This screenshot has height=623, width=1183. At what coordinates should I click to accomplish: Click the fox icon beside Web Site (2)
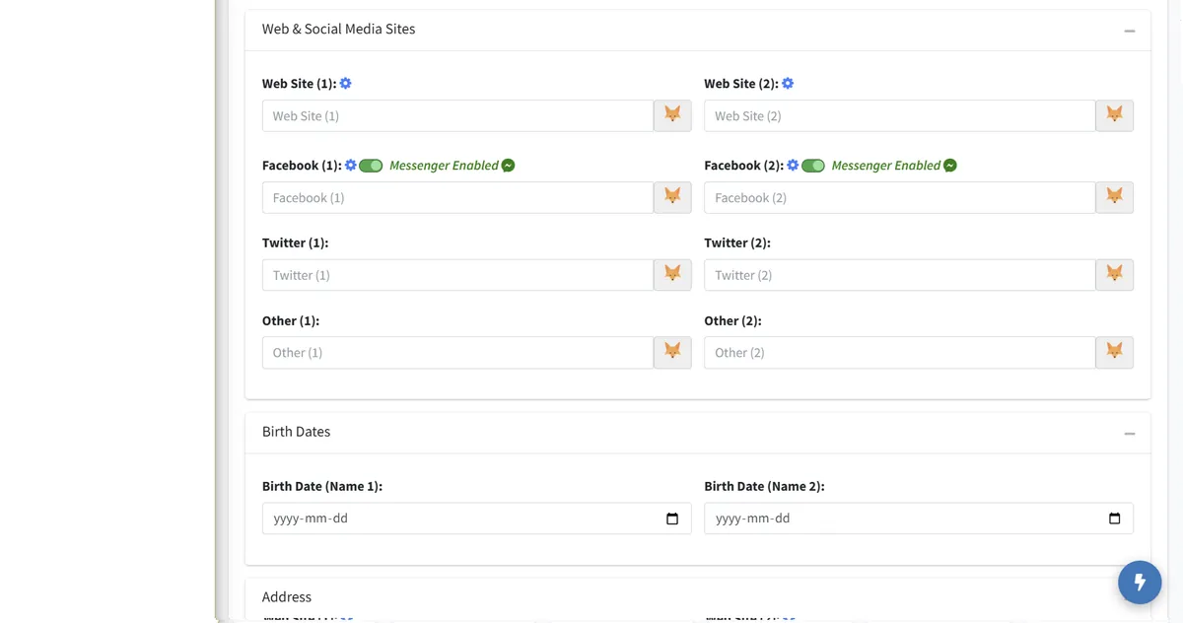pos(1115,115)
